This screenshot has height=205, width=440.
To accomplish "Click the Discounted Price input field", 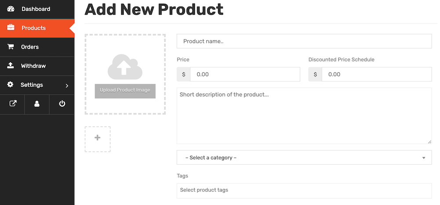I will point(377,74).
